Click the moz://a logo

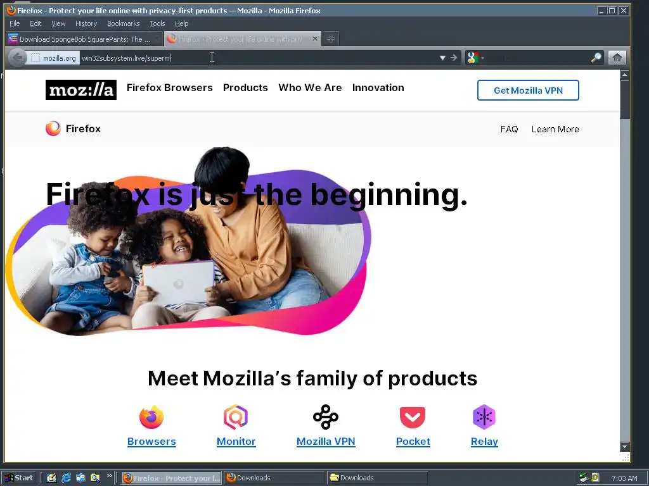coord(81,90)
